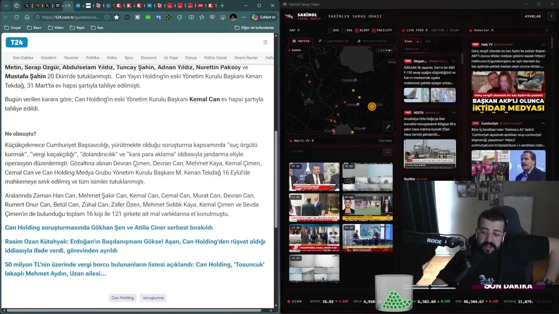
Task: Open the browser profile avatar
Action: tap(233, 17)
